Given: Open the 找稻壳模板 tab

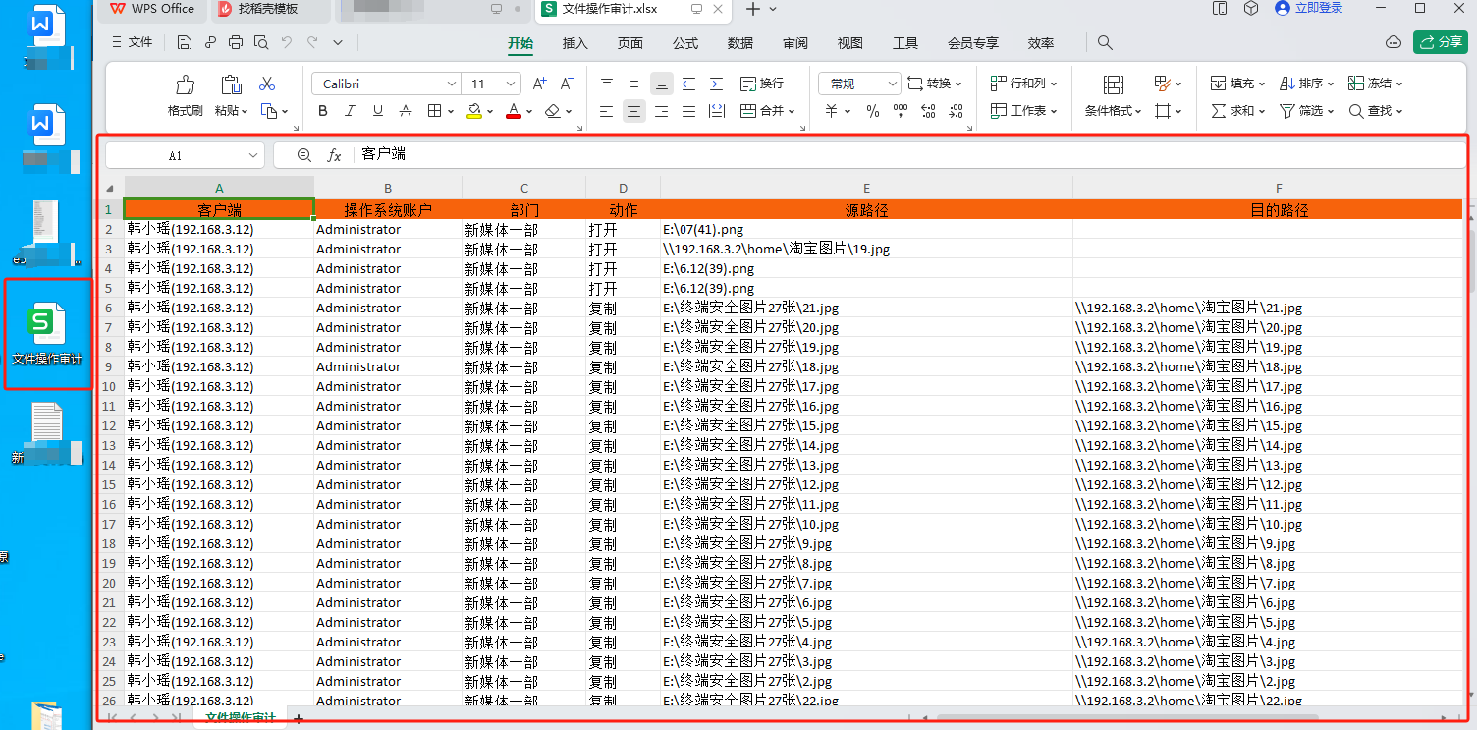Looking at the screenshot, I should click(x=268, y=9).
